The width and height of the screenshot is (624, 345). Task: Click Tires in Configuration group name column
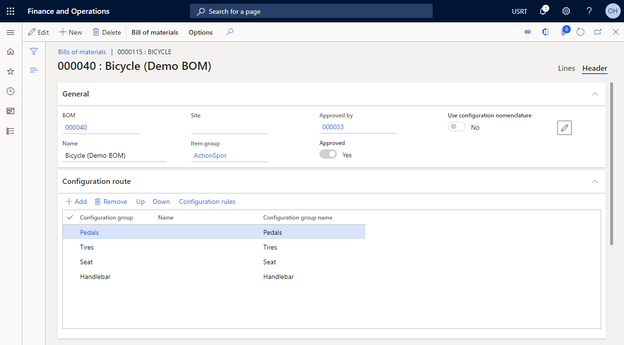tap(270, 247)
